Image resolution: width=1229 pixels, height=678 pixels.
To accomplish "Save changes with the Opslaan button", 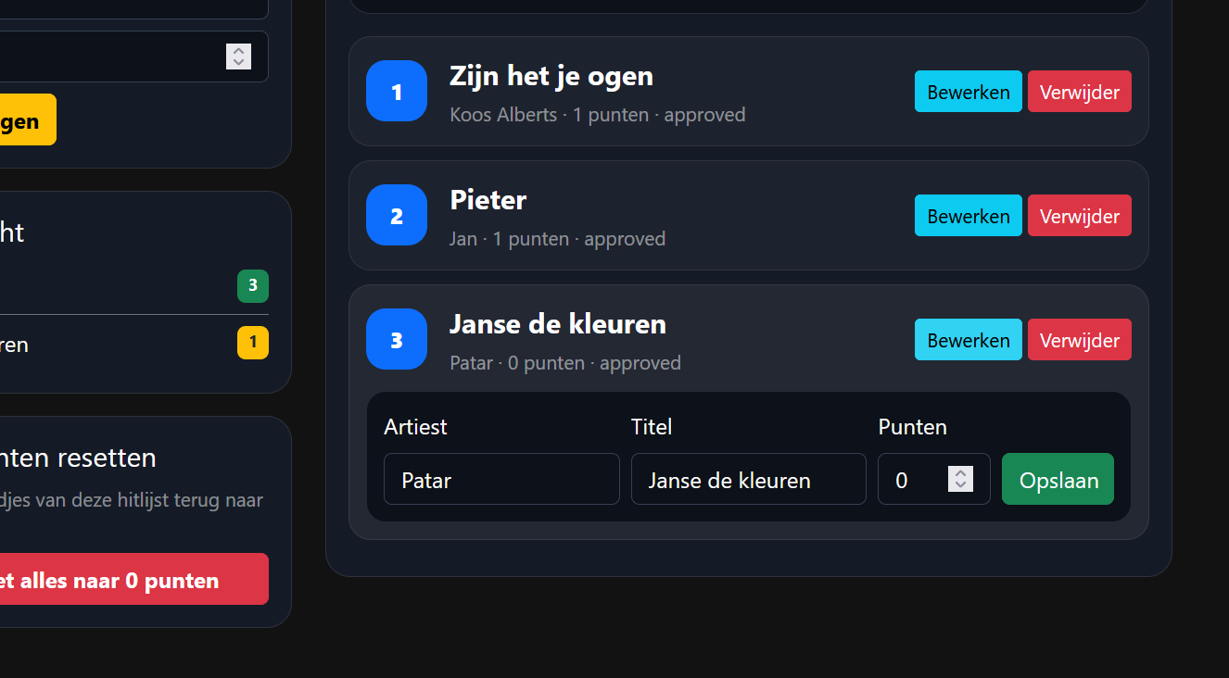I will [1058, 479].
